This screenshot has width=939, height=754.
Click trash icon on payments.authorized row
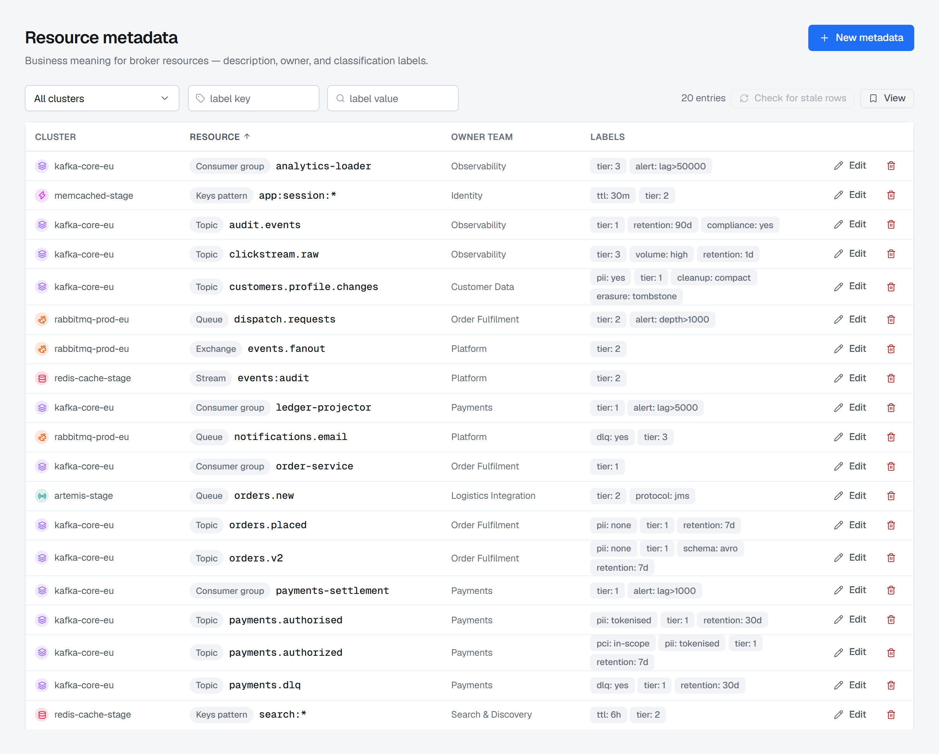pos(891,653)
